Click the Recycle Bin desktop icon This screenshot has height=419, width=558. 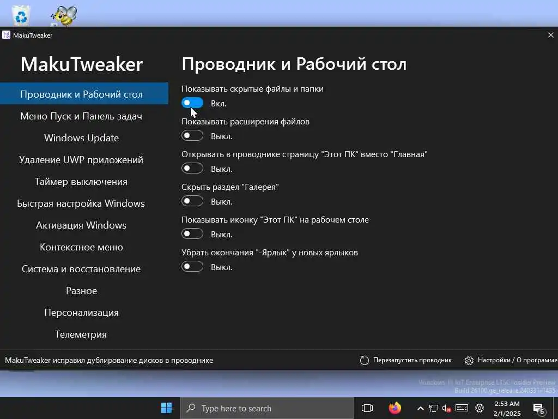[x=21, y=16]
